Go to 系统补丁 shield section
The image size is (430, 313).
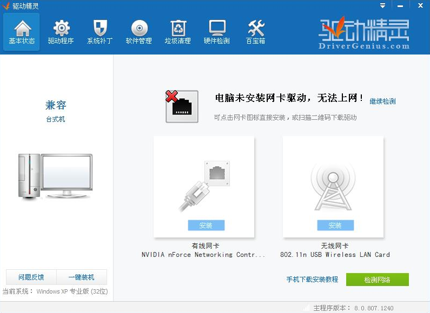100,32
